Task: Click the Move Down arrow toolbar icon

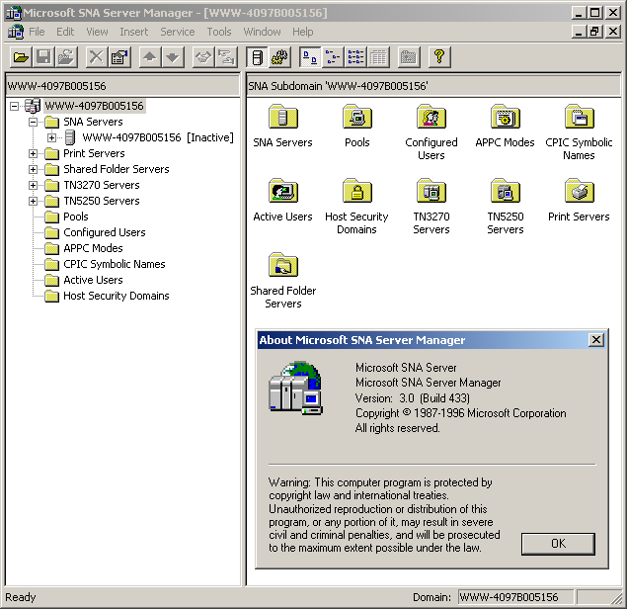Action: 173,57
